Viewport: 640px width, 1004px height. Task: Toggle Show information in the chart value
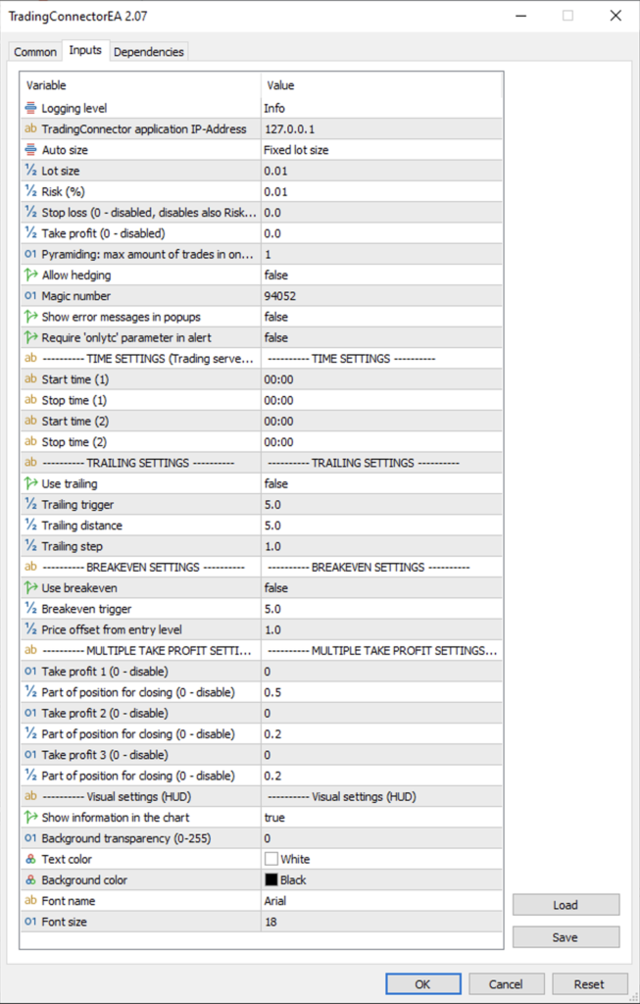point(274,818)
